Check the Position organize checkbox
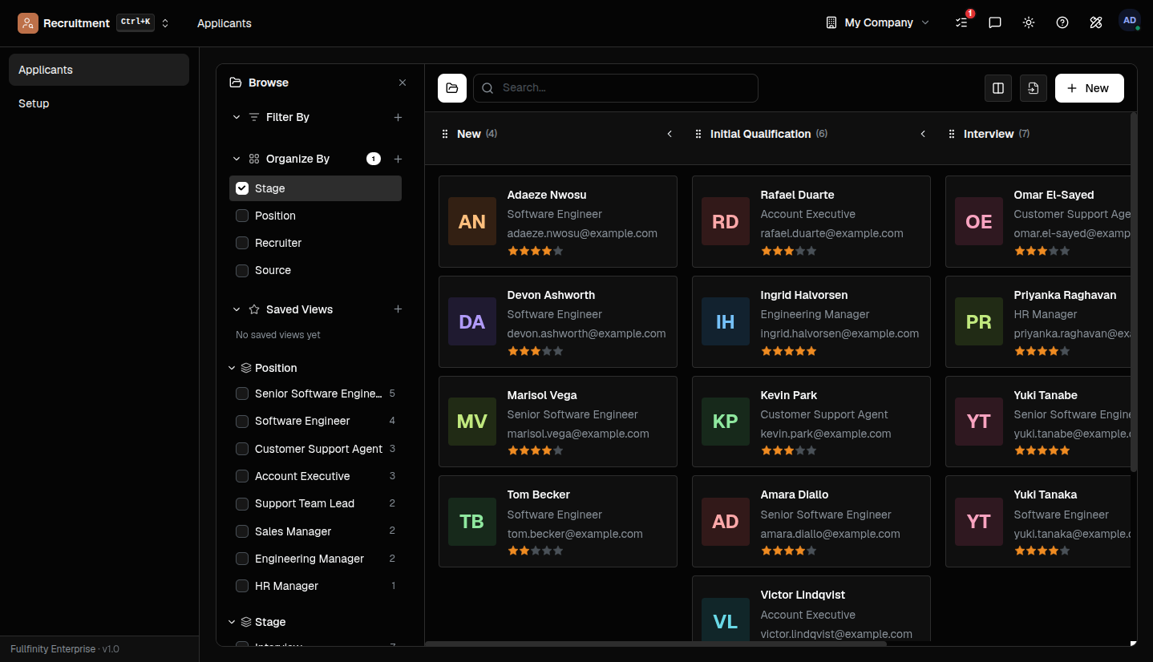 [x=242, y=216]
